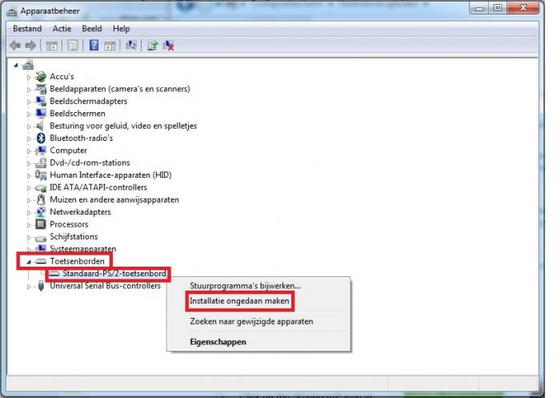Open Help with the blue question-mark icon
Viewport: 560px width, 398px height.
click(x=94, y=45)
